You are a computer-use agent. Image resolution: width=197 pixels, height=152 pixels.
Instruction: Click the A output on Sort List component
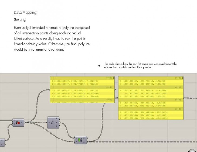tap(84, 141)
